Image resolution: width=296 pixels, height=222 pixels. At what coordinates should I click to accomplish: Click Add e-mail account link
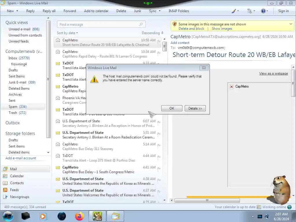pyautogui.click(x=21, y=158)
